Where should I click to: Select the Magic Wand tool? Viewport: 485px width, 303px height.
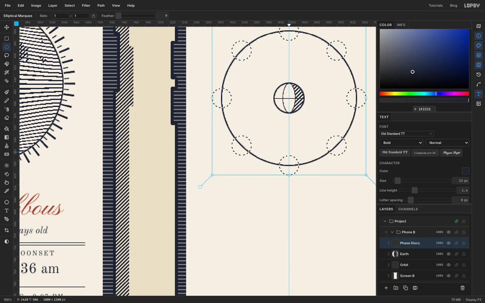pyautogui.click(x=7, y=72)
